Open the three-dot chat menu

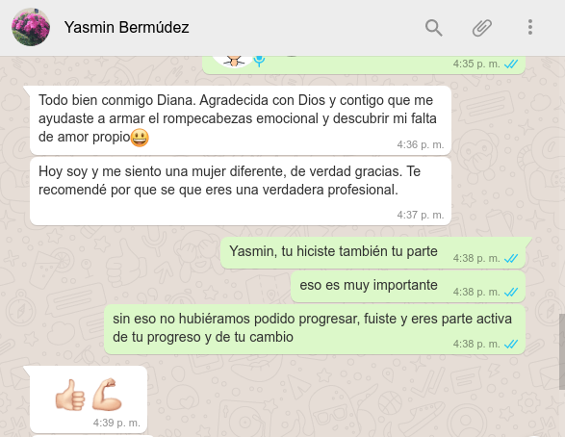coord(530,27)
